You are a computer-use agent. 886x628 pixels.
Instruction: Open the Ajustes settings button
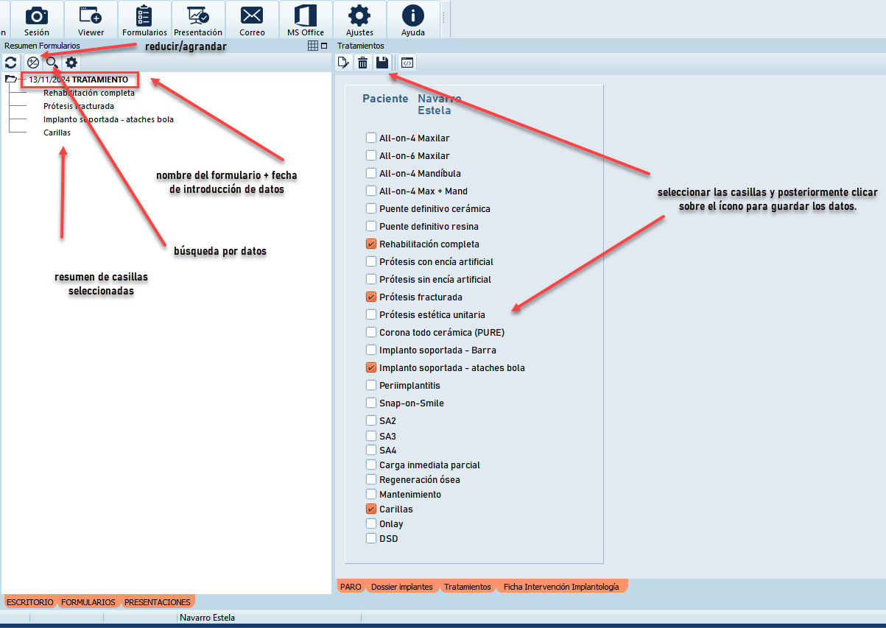pyautogui.click(x=359, y=20)
